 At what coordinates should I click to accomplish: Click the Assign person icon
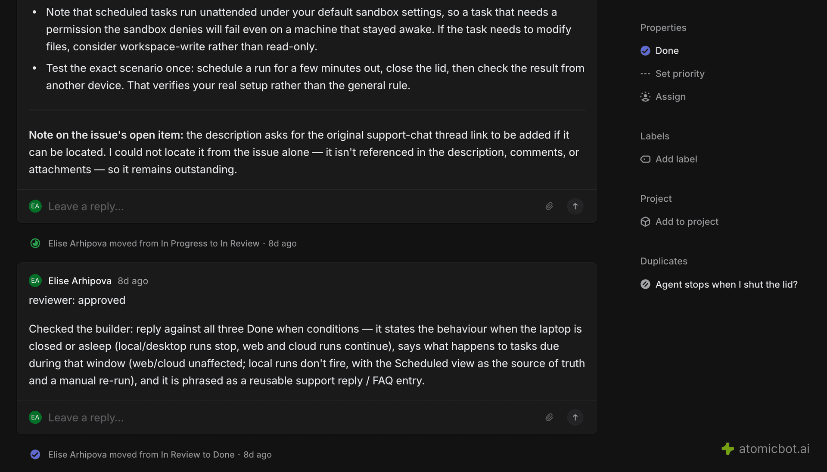pyautogui.click(x=645, y=97)
